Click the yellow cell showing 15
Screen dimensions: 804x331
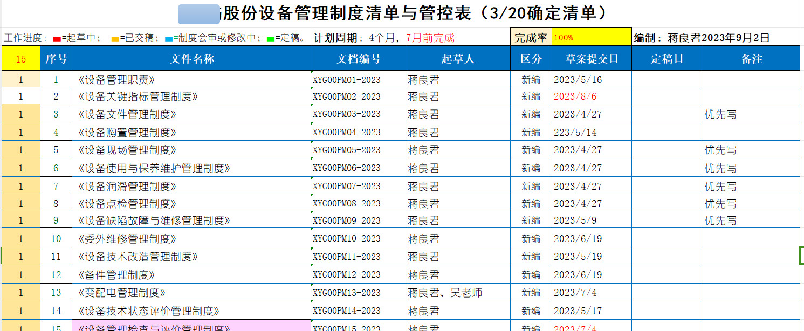tap(20, 59)
